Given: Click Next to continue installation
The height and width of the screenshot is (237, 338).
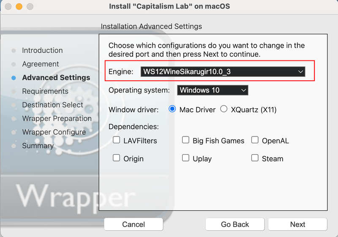Looking at the screenshot, I should [x=297, y=224].
